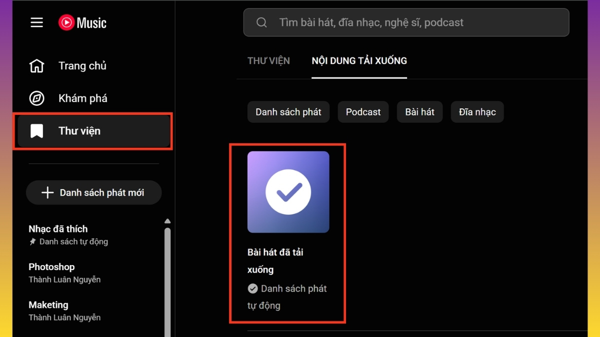Click the sidebar scrollbar up arrow
600x337 pixels.
click(x=167, y=221)
